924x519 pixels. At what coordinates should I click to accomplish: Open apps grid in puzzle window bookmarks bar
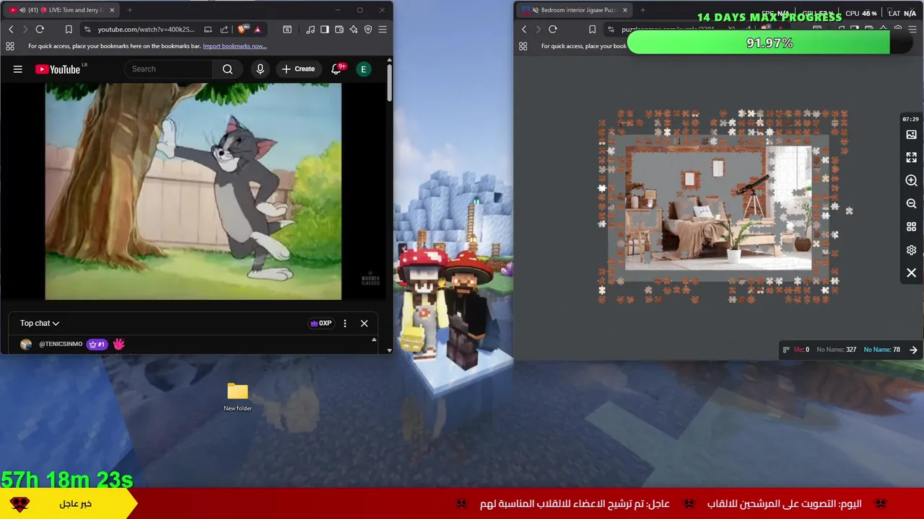click(x=523, y=46)
